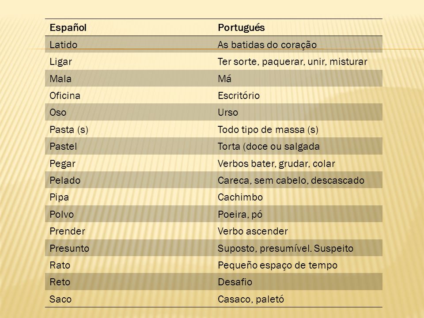Click 'Verbo ascender' cell
The image size is (424, 318).
(x=253, y=231)
